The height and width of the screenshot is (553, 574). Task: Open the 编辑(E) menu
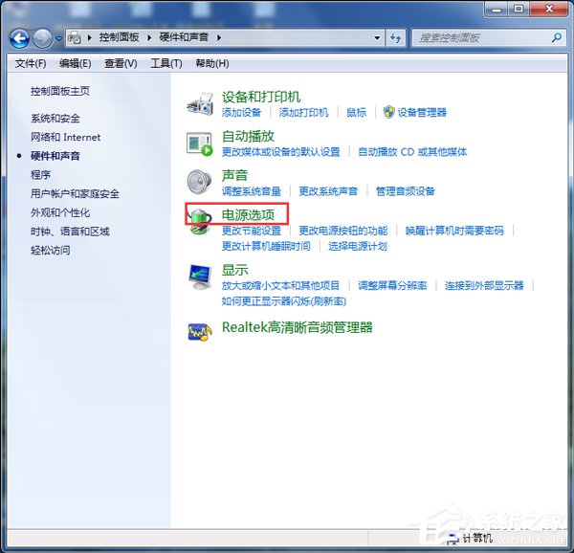click(x=75, y=64)
